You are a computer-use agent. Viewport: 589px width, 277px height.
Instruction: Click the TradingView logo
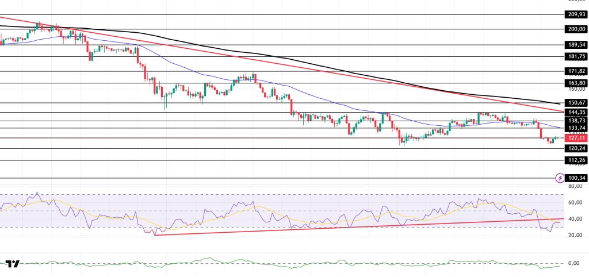coord(13,264)
